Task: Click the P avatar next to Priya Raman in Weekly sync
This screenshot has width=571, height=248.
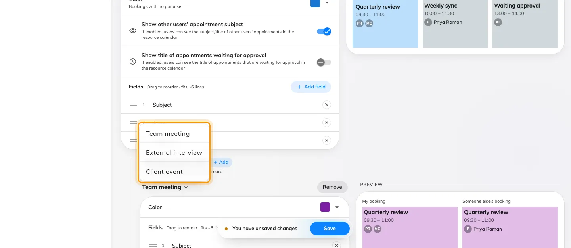Action: [x=428, y=22]
